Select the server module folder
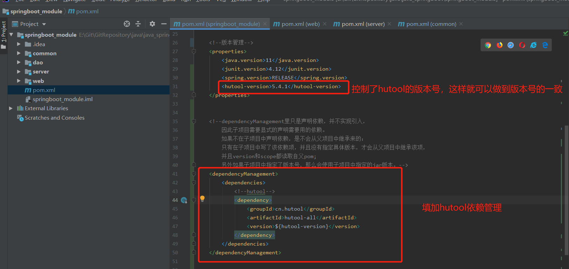Viewport: 569px width, 269px height. [41, 71]
